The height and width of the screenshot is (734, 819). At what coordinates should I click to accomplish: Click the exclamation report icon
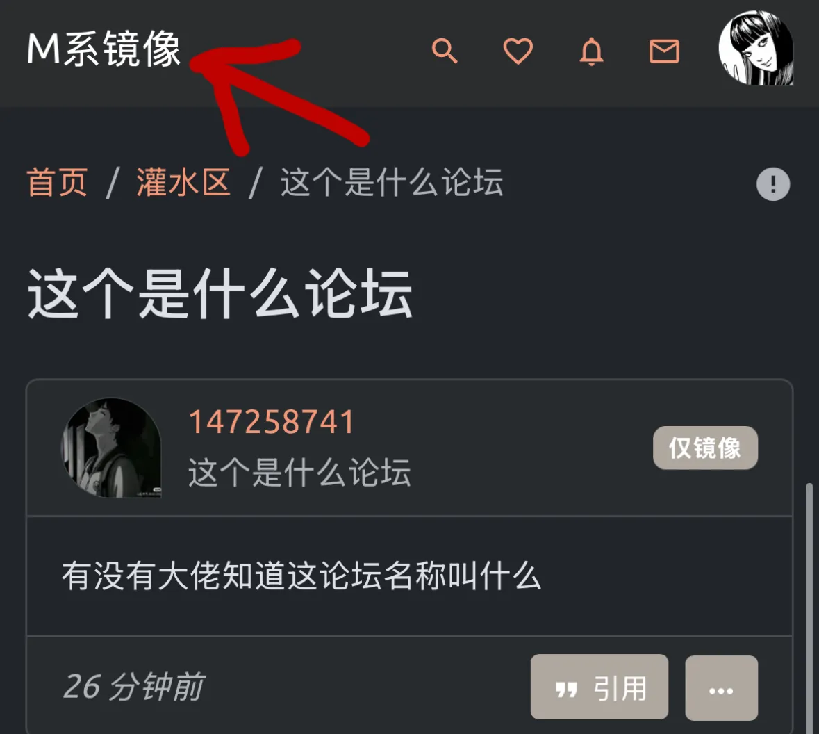coord(773,184)
